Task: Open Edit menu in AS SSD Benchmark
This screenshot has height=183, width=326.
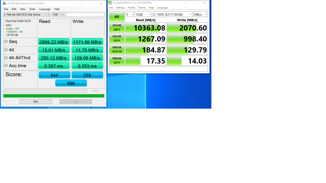Action: 14,9
